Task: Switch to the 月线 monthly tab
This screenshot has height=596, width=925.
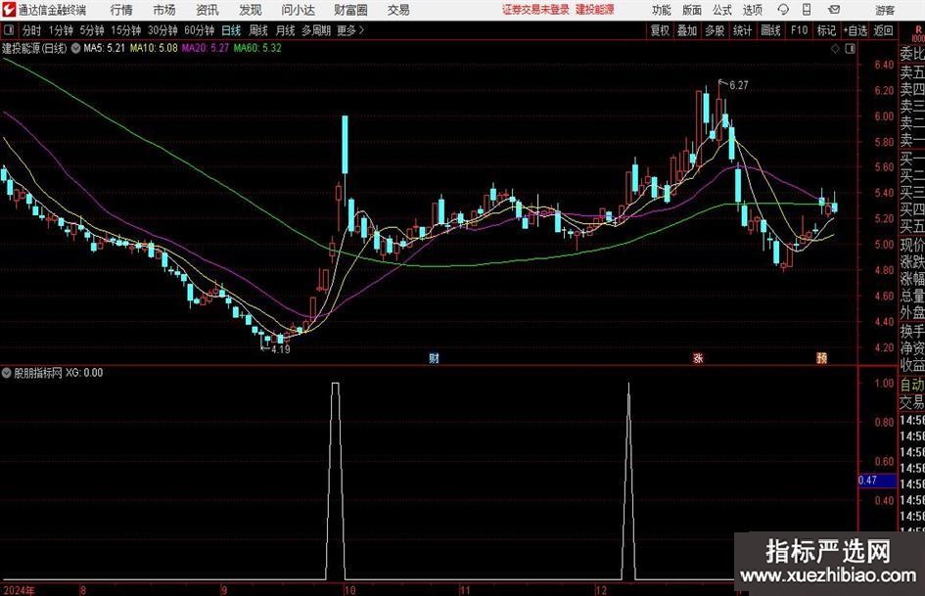Action: click(286, 30)
